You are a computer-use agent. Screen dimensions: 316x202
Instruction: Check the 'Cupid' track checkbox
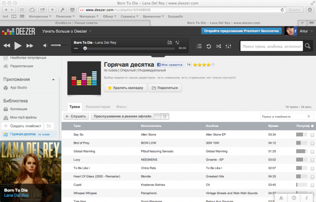pyautogui.click(x=312, y=185)
